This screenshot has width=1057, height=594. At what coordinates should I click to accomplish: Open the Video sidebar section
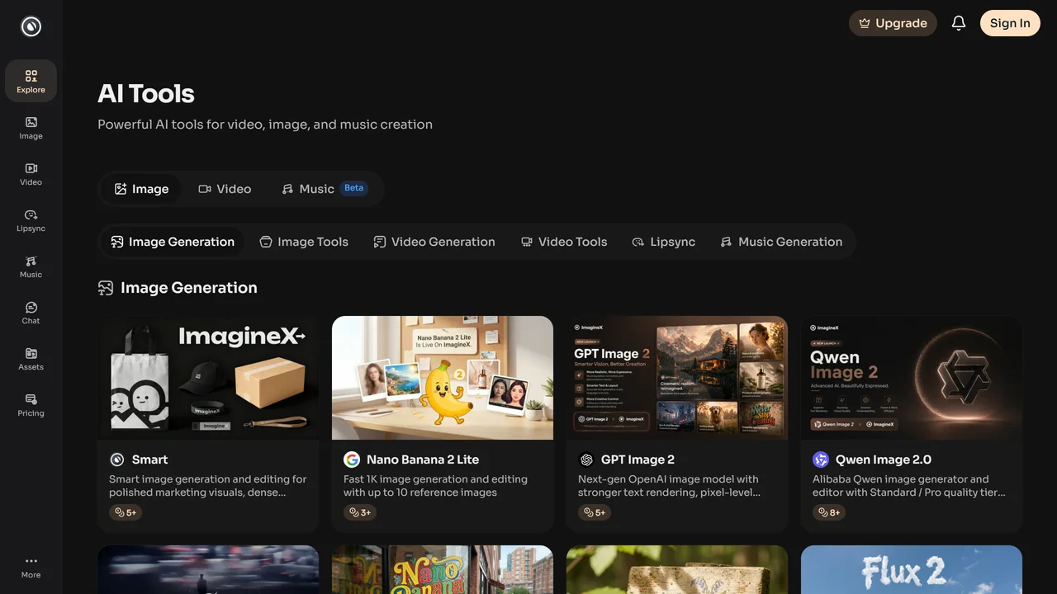[x=31, y=173]
